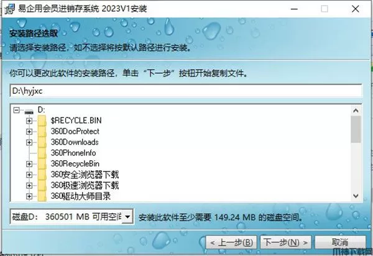Click the D:\hyjxc install path field
Viewport: 373px width, 256px height.
click(x=186, y=91)
